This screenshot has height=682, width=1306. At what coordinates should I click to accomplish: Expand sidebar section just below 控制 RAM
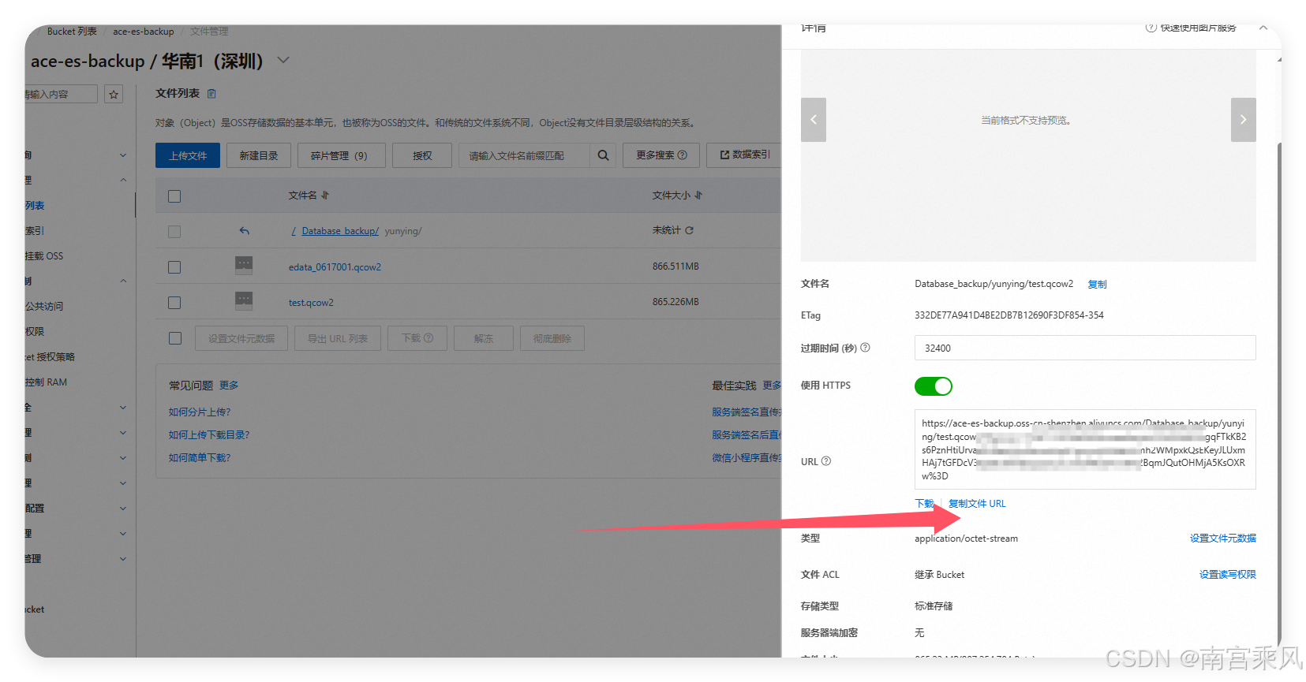click(x=123, y=408)
